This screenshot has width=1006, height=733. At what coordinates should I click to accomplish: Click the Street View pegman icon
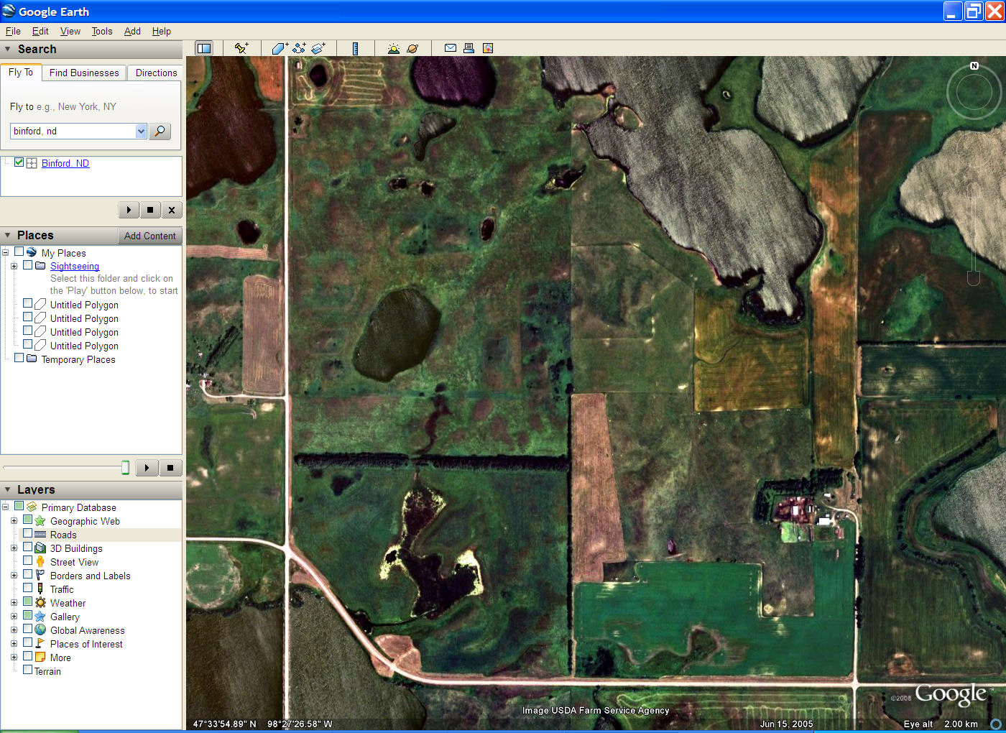[x=40, y=561]
